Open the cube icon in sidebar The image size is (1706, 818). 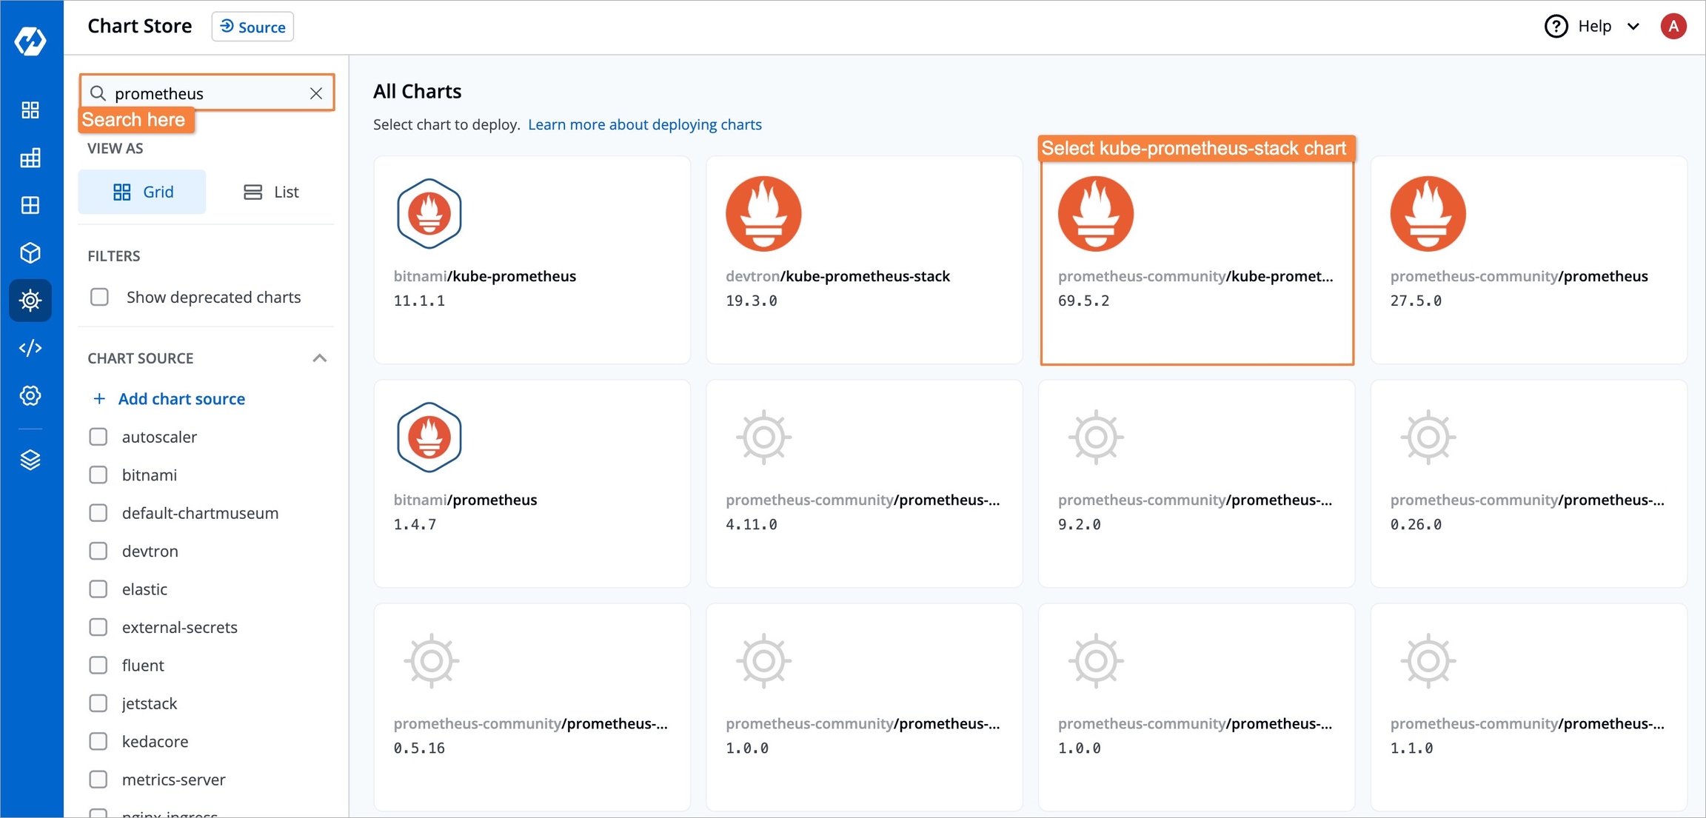(30, 253)
